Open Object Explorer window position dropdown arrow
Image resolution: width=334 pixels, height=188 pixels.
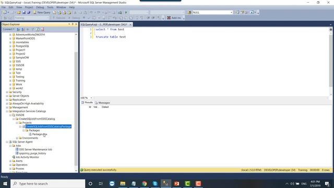[69, 25]
